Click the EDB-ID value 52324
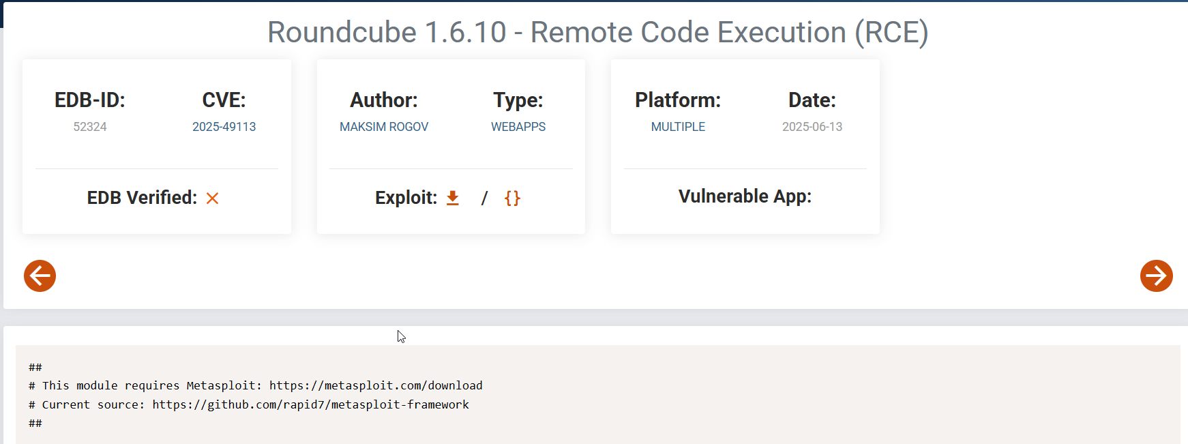The width and height of the screenshot is (1188, 444). click(x=90, y=127)
